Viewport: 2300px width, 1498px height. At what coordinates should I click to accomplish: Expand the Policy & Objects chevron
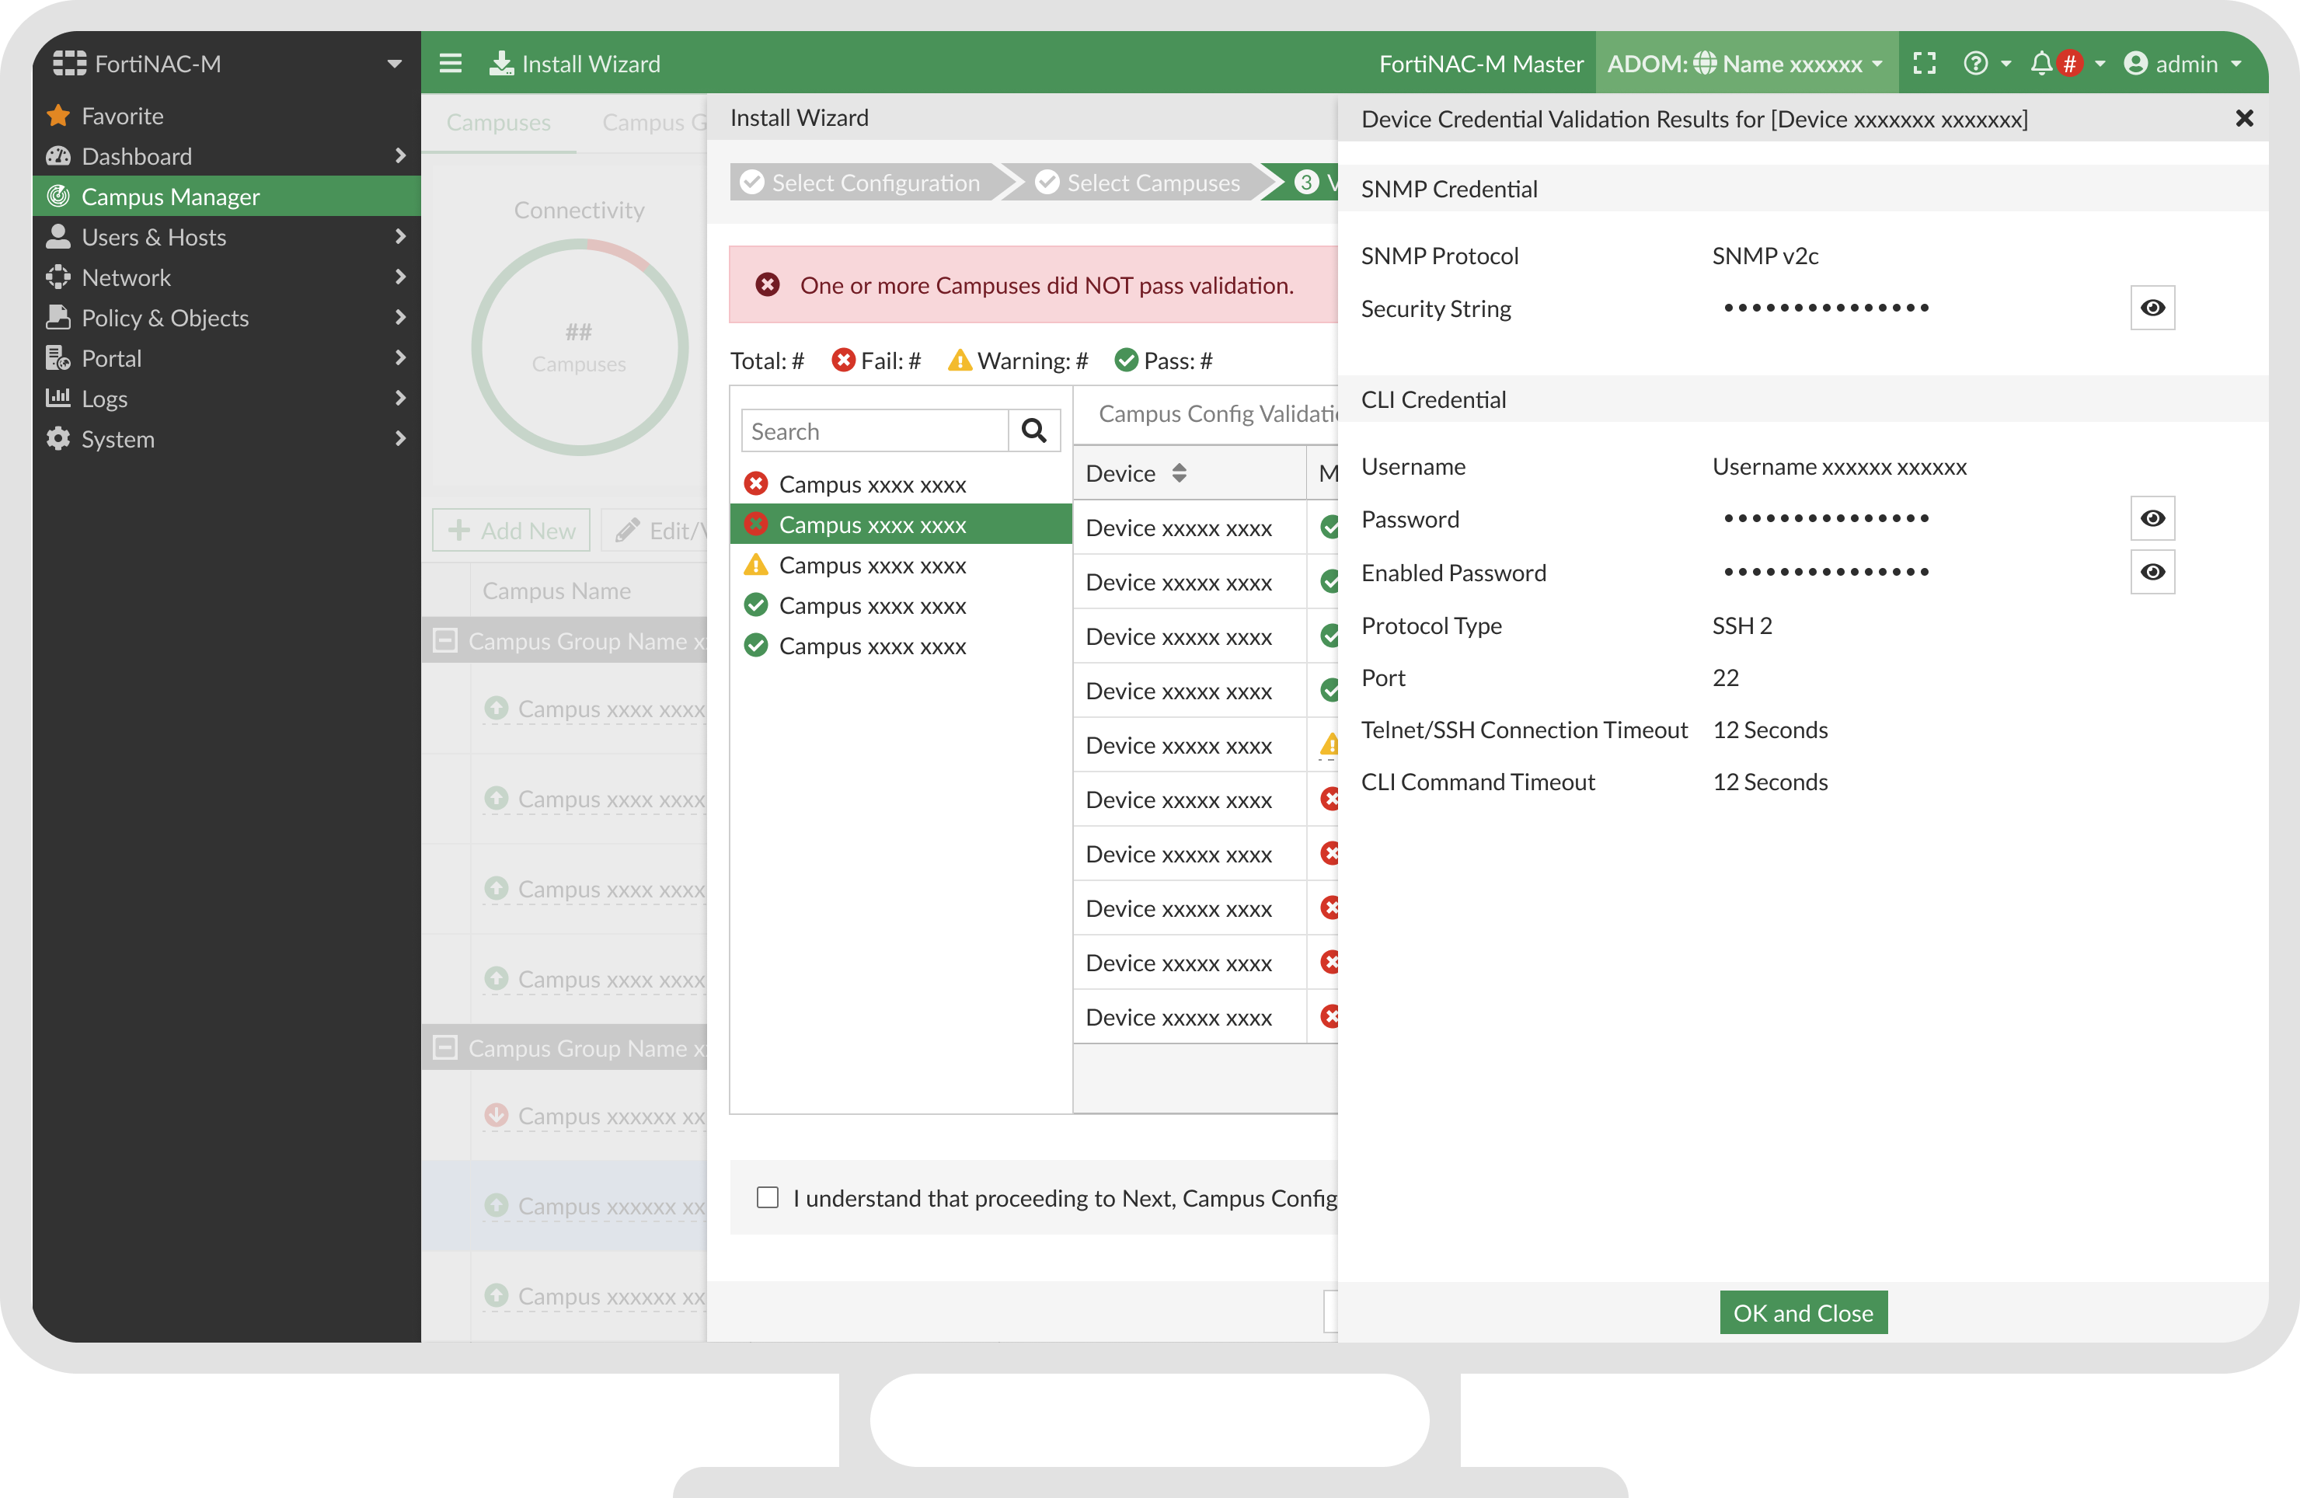400,318
